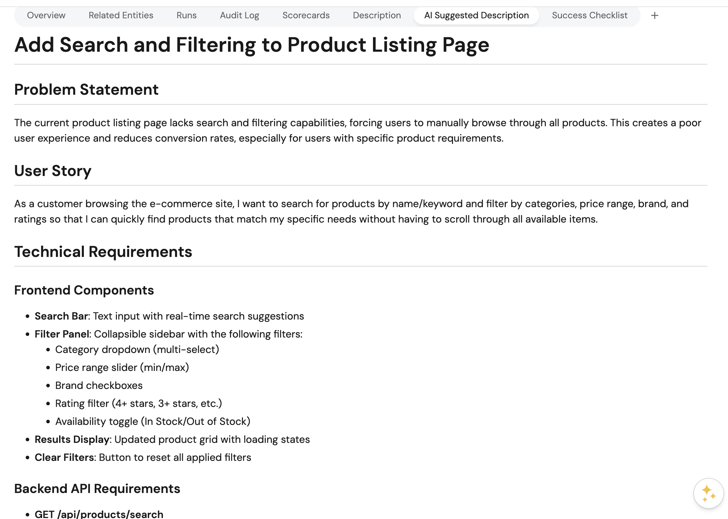Screen dimensions: 728x519
Task: Click the bold Clear Filters bullet label
Action: tap(65, 458)
